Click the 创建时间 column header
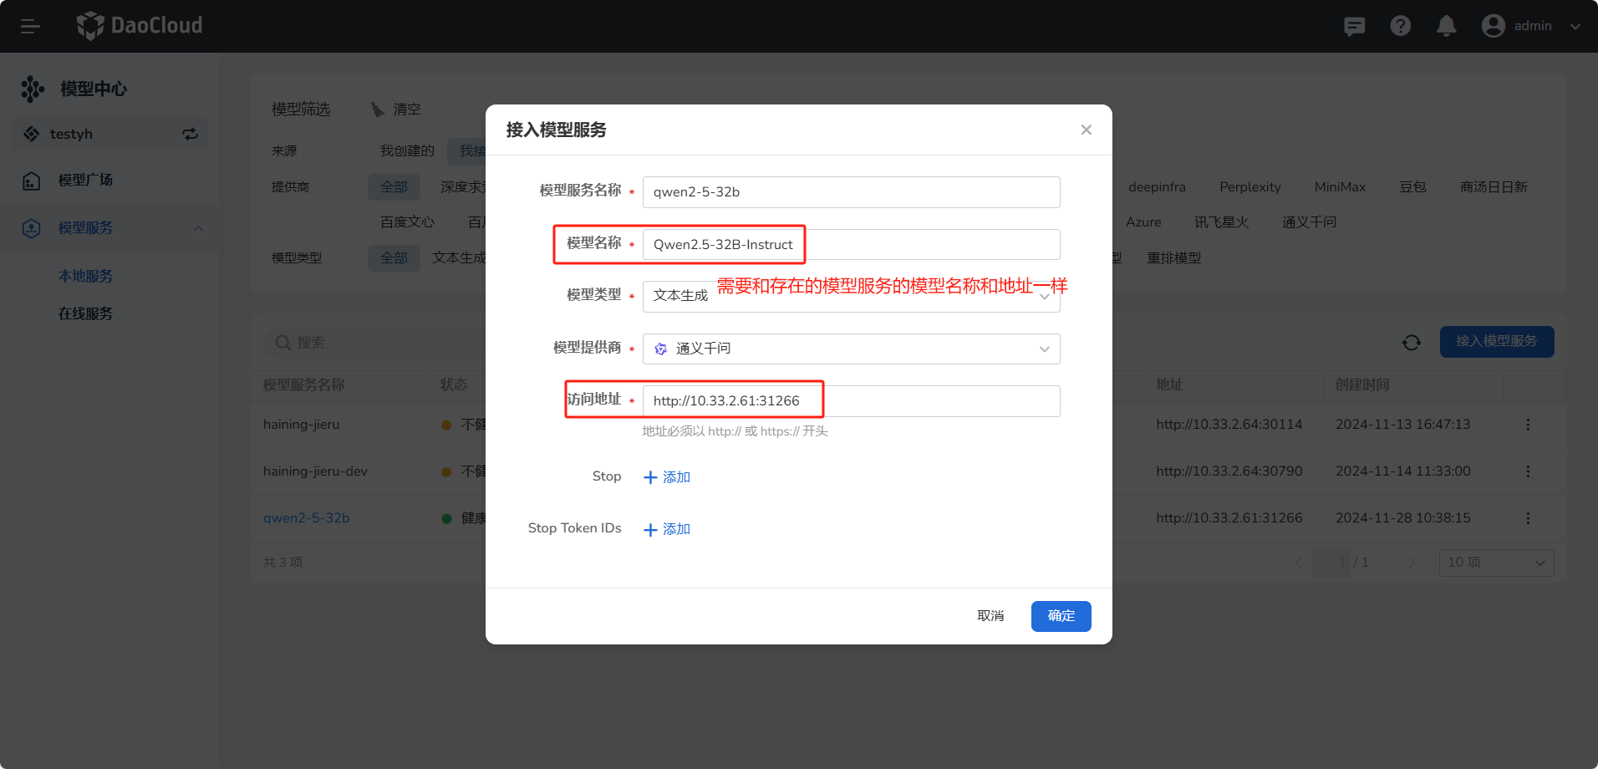 tap(1362, 384)
